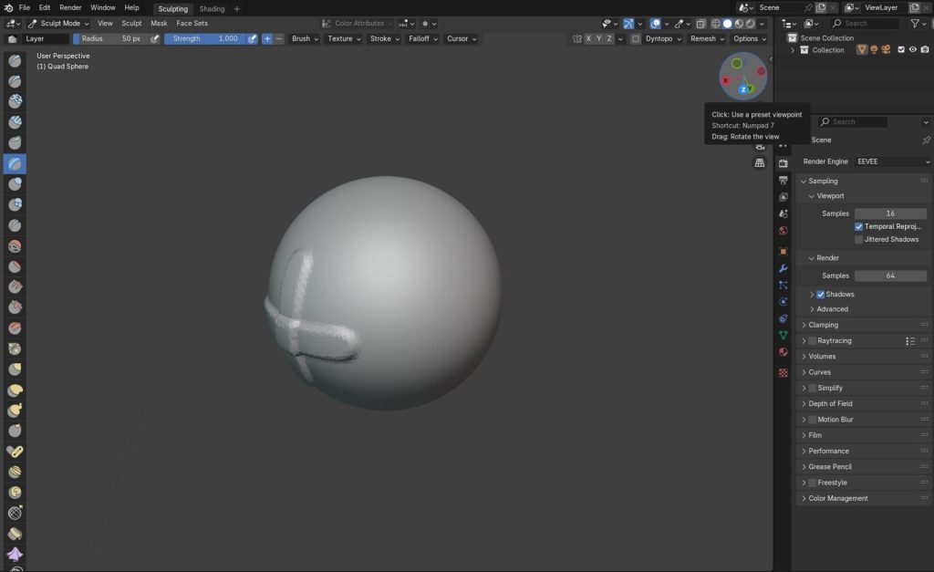Uncheck Temporal Reprojection under Viewport sampling
The height and width of the screenshot is (572, 934).
(x=858, y=226)
